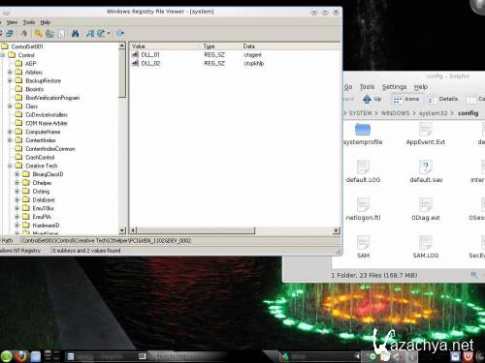This screenshot has width=485, height=363.
Task: Open Dolphin's Go menu
Action: (x=348, y=87)
